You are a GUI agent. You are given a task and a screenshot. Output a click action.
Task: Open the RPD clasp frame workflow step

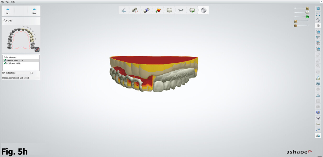pyautogui.click(x=181, y=10)
